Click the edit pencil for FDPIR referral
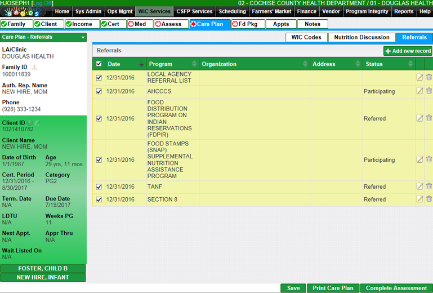Viewport: 433px width, 293px height. (x=419, y=118)
